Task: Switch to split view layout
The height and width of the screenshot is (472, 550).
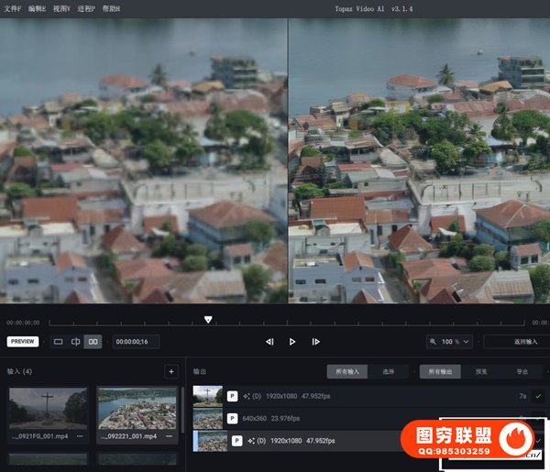Action: [76, 342]
